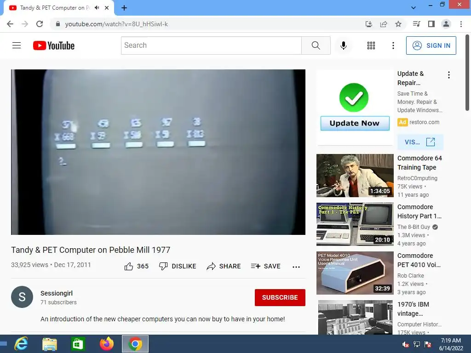The width and height of the screenshot is (471, 353).
Task: Click Rob Clarke channel name
Action: 411,276
